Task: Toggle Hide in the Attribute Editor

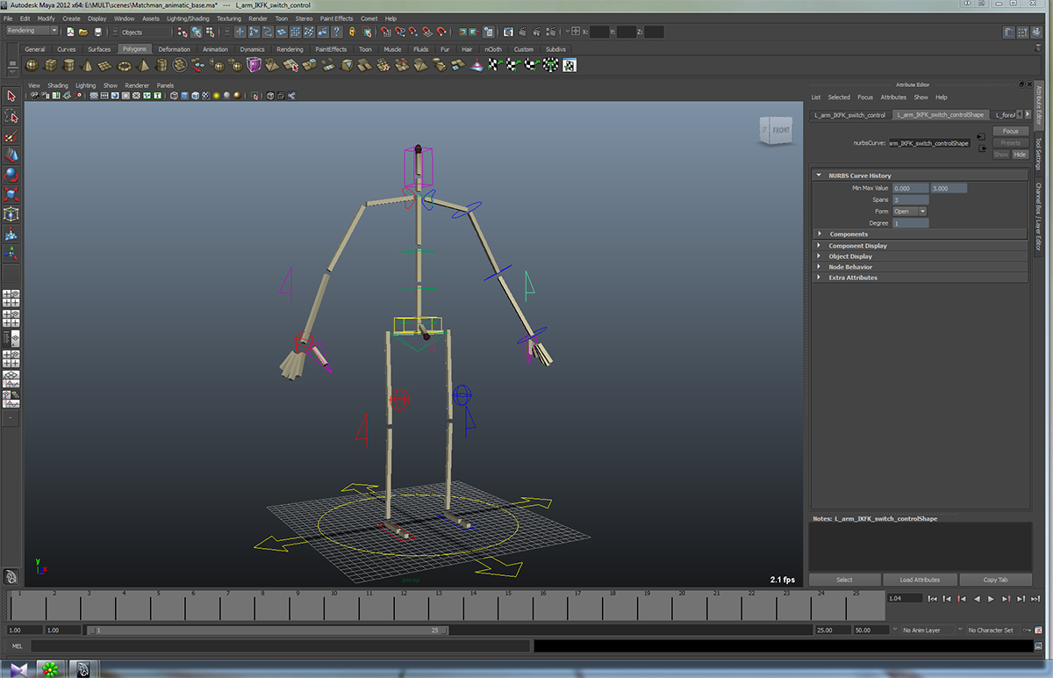Action: [x=1020, y=155]
